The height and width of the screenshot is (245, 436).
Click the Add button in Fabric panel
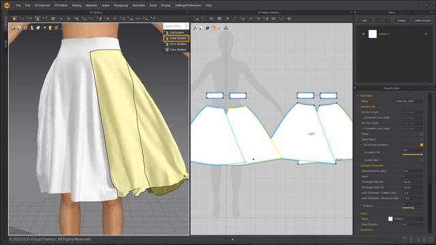pos(364,20)
